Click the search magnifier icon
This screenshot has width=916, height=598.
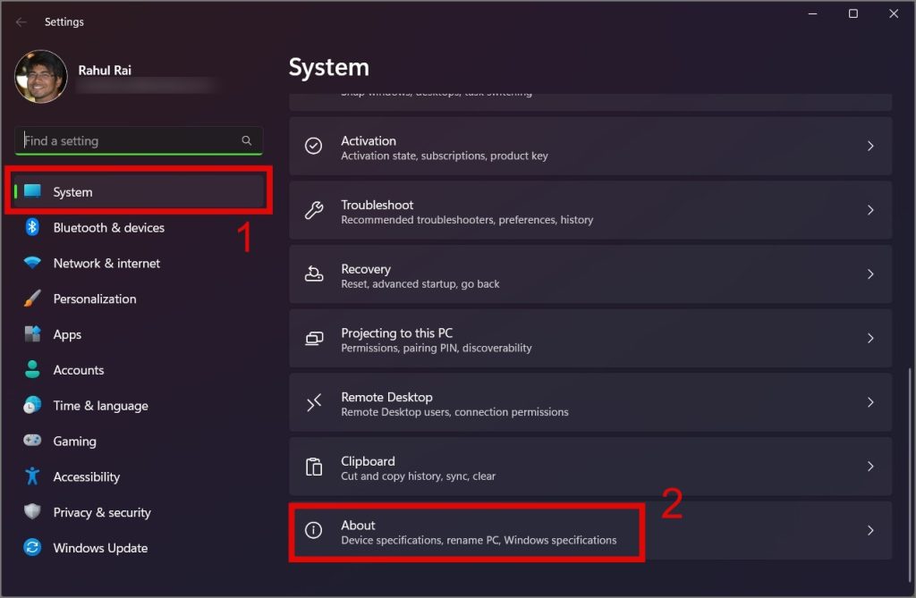coord(247,141)
